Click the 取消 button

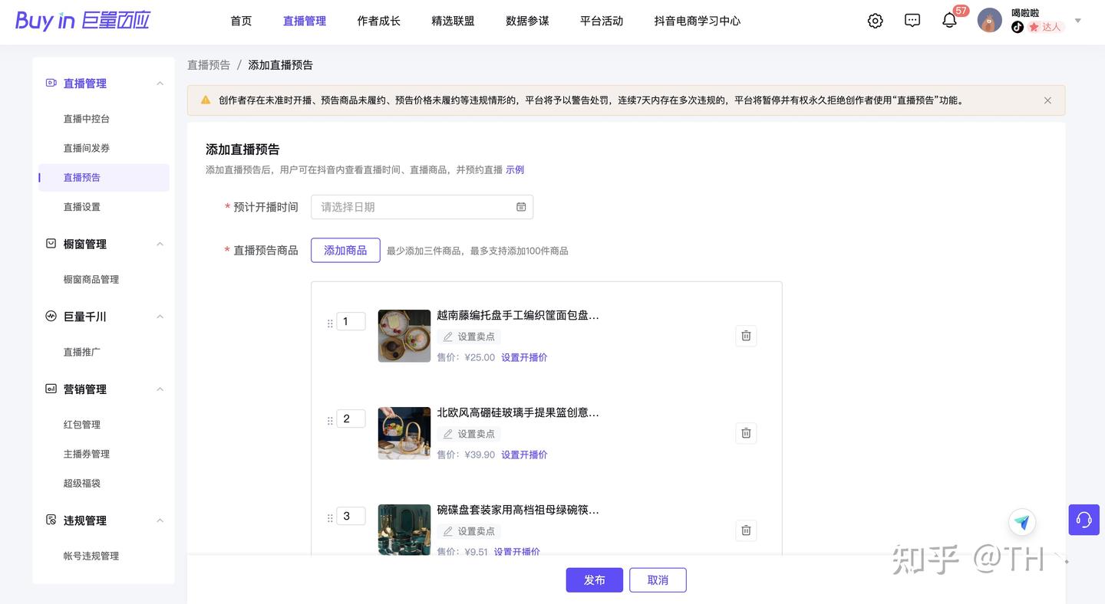coord(658,580)
